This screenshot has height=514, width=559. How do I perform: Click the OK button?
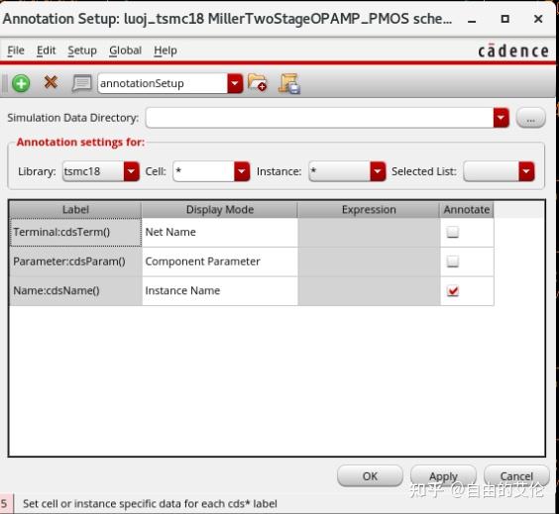tap(370, 476)
